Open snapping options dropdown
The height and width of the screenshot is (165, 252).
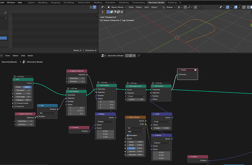190,7
